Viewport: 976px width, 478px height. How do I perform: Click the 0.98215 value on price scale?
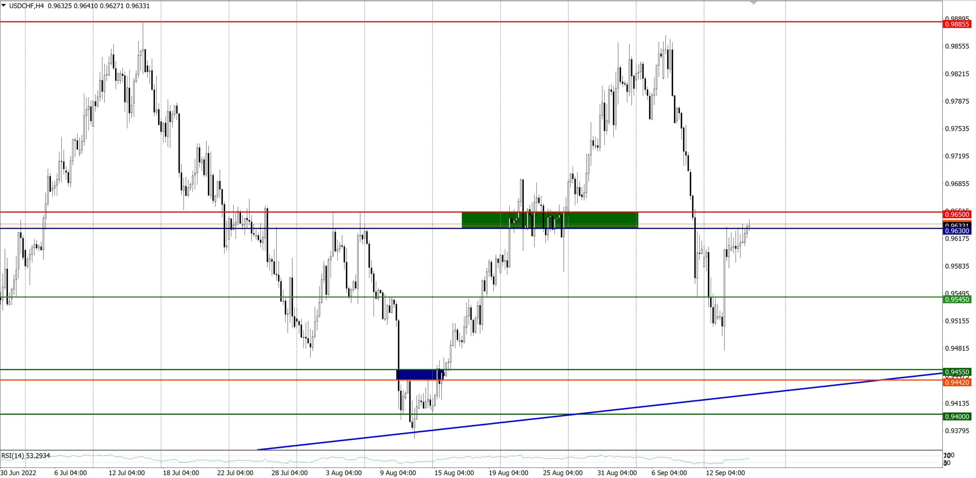(957, 74)
